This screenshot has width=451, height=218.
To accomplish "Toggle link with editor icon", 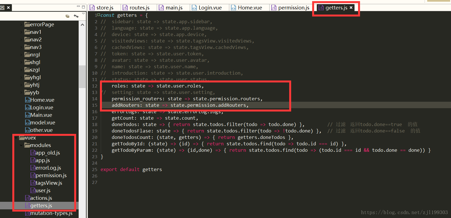I will (x=76, y=16).
